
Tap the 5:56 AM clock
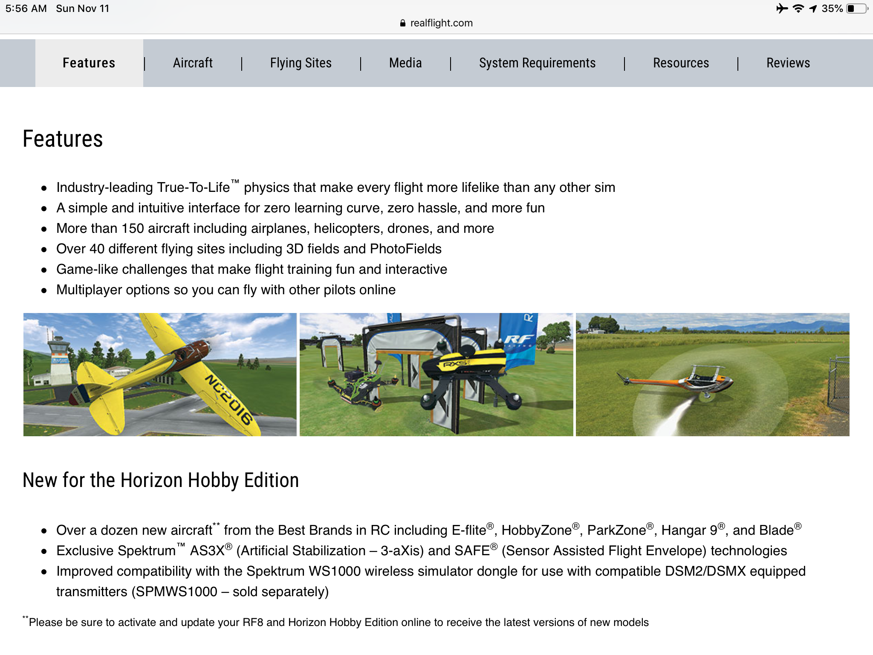pos(26,9)
